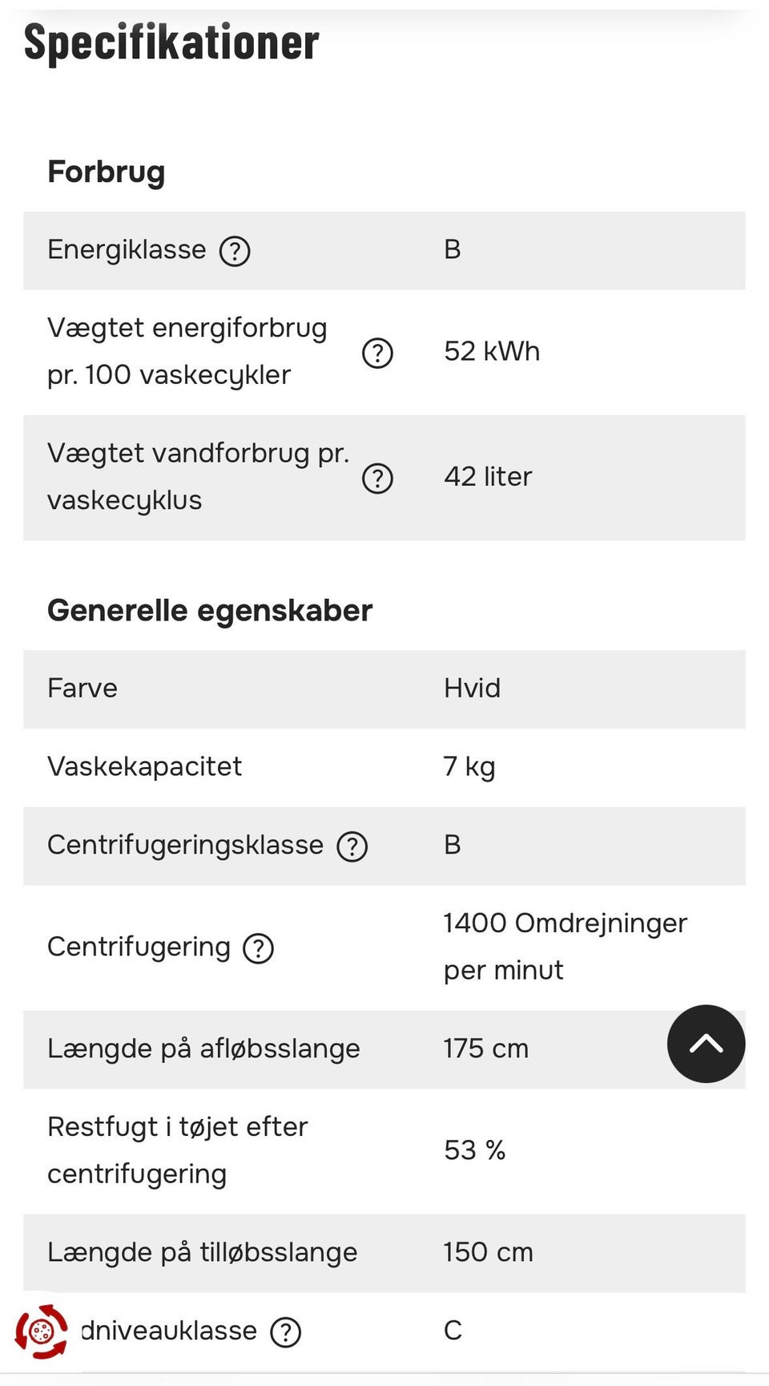This screenshot has height=1386, width=769.
Task: Select the Hvid colour value
Action: (472, 689)
